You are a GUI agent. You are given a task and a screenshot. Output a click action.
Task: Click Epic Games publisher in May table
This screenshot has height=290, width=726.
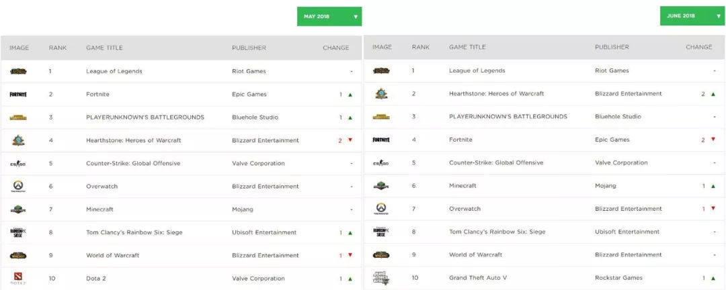pos(249,95)
